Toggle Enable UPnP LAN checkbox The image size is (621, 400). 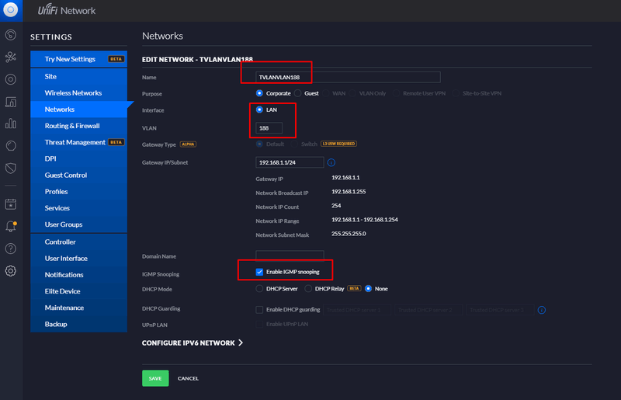[x=259, y=325]
